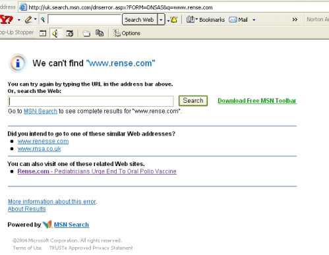This screenshot has height=255, width=329.
Task: Click the green-bordered Search button
Action: pos(193,101)
